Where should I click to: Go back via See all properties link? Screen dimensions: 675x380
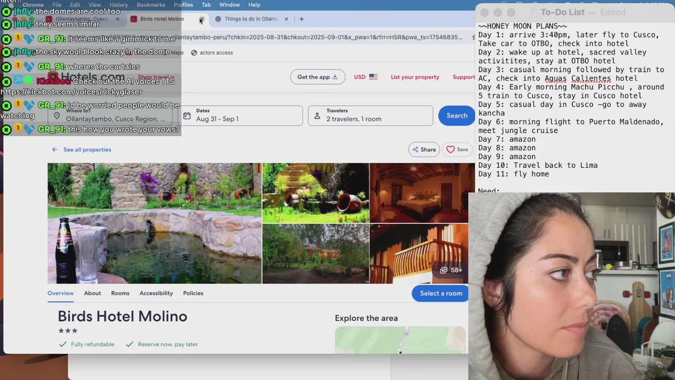pyautogui.click(x=87, y=150)
